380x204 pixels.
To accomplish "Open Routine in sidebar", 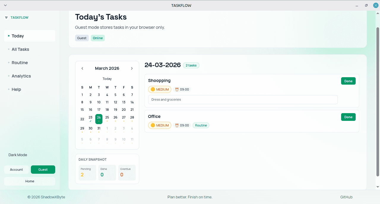I will pyautogui.click(x=30, y=63).
